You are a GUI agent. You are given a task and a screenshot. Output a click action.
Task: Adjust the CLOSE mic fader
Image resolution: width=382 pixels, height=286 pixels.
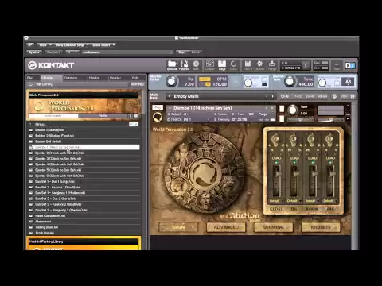click(278, 174)
